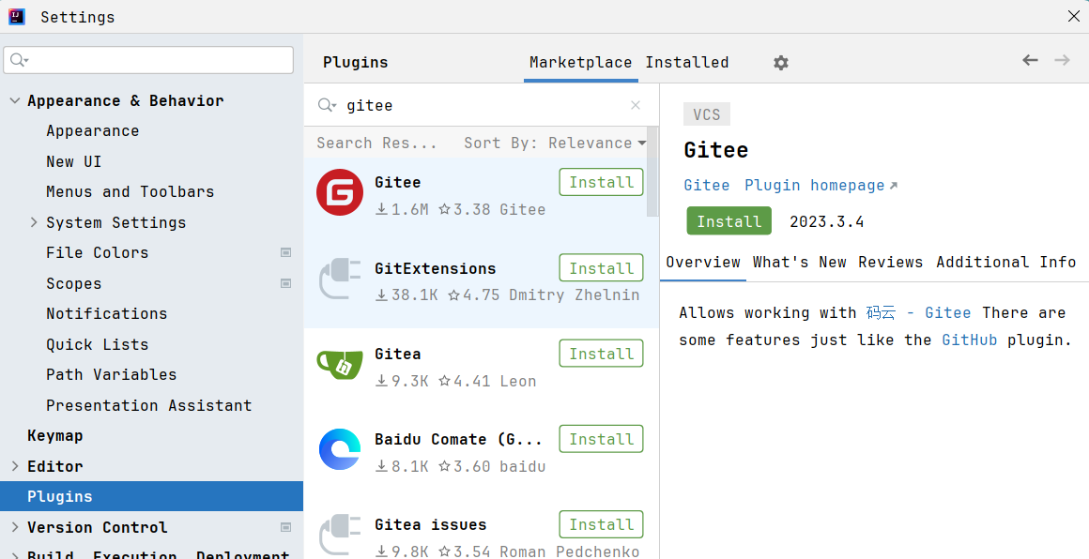Open Keymap settings
This screenshot has height=559, width=1089.
[x=54, y=435]
